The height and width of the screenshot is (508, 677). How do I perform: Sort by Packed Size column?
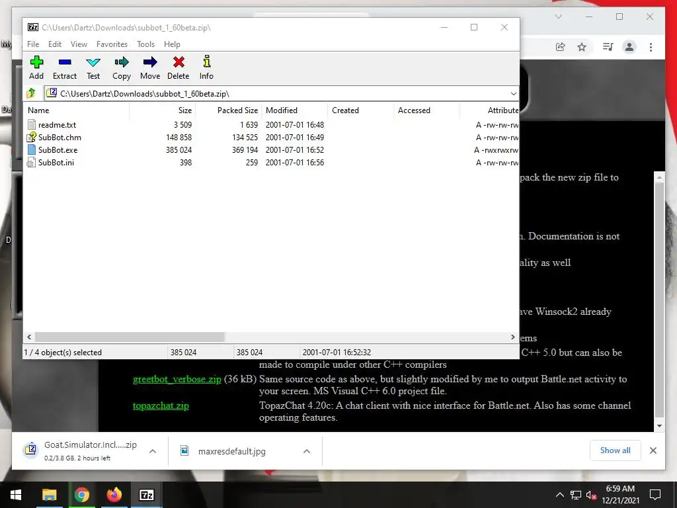point(228,110)
